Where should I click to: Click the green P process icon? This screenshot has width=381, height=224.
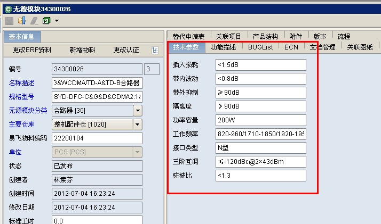[x=46, y=21]
